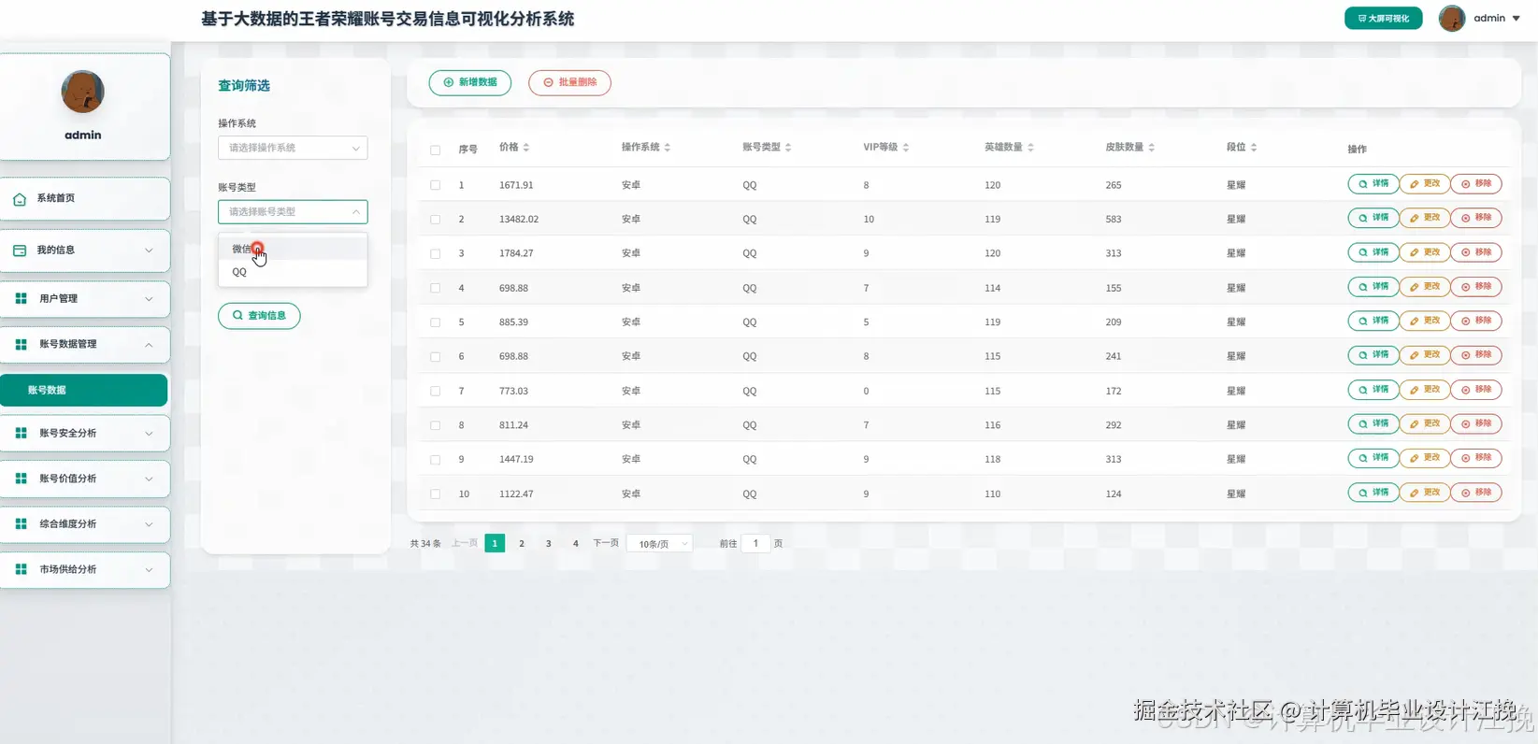The height and width of the screenshot is (744, 1538).
Task: Check the checkbox for row 4
Action: coord(435,288)
